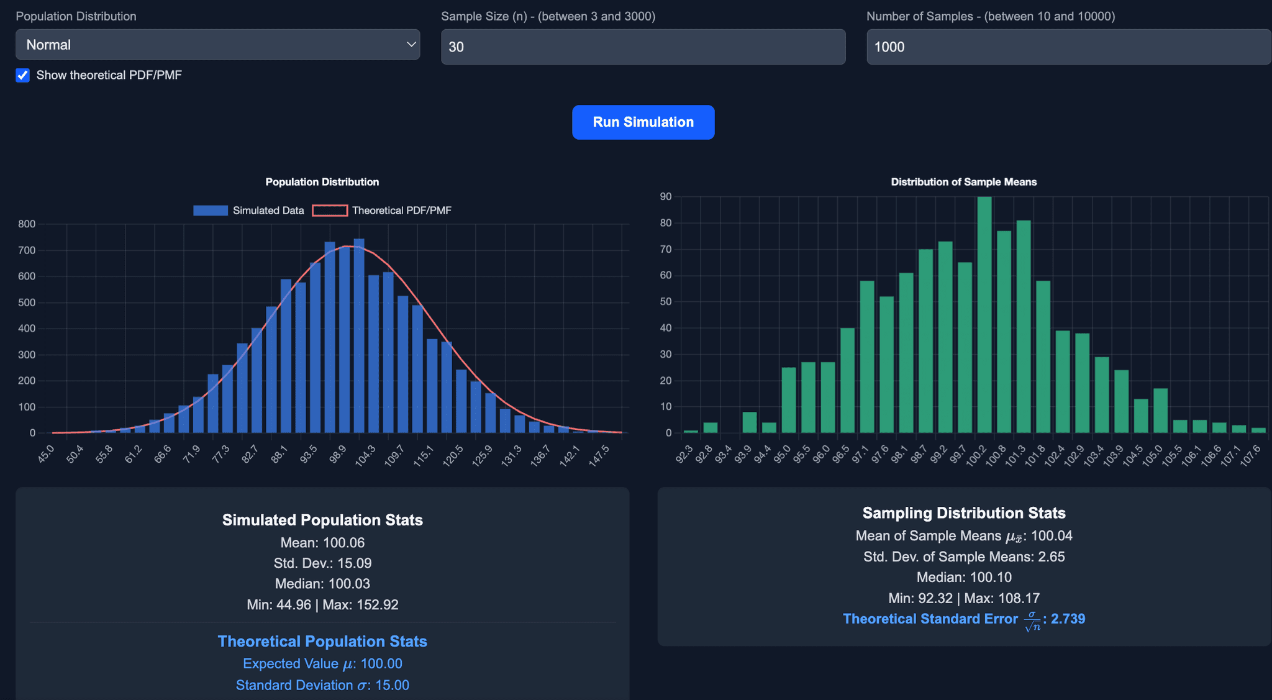
Task: Open the Population Distribution dropdown
Action: click(x=217, y=44)
